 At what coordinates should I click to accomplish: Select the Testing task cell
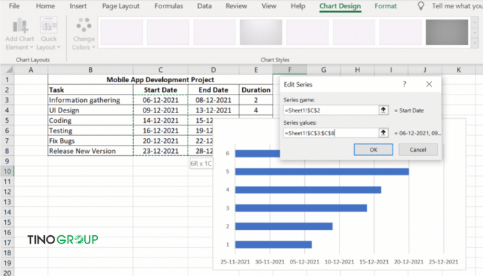(90, 130)
